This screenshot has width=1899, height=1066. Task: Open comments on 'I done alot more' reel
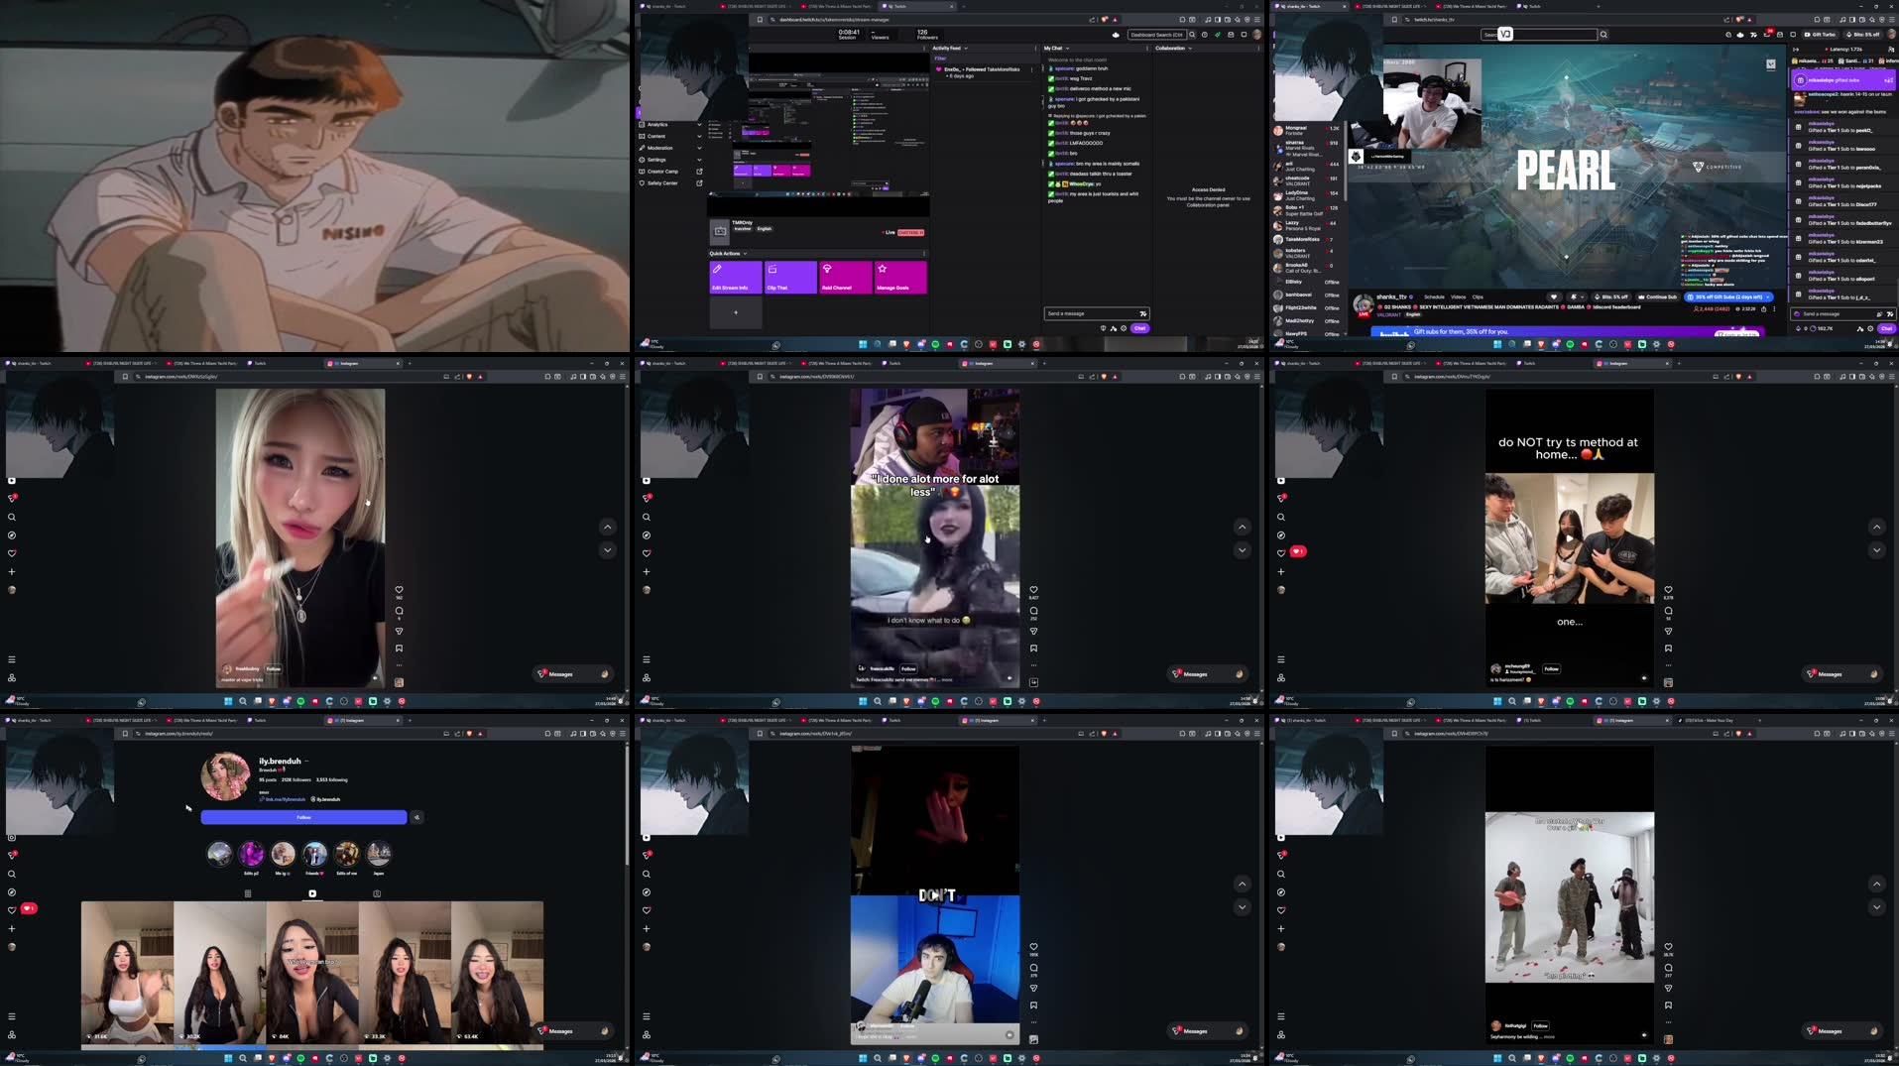pos(1033,611)
